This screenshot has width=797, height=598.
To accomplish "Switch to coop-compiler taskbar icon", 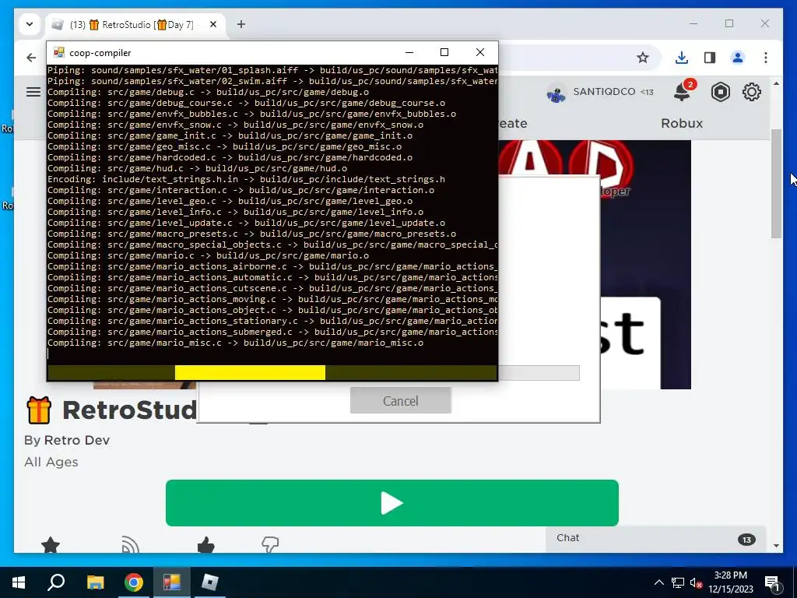I will pos(172,582).
